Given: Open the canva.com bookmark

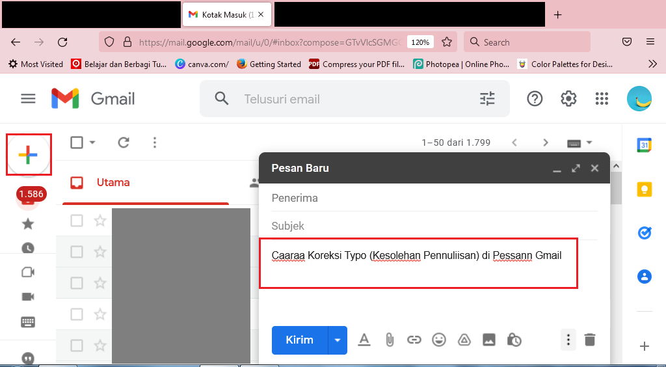Looking at the screenshot, I should 202,64.
